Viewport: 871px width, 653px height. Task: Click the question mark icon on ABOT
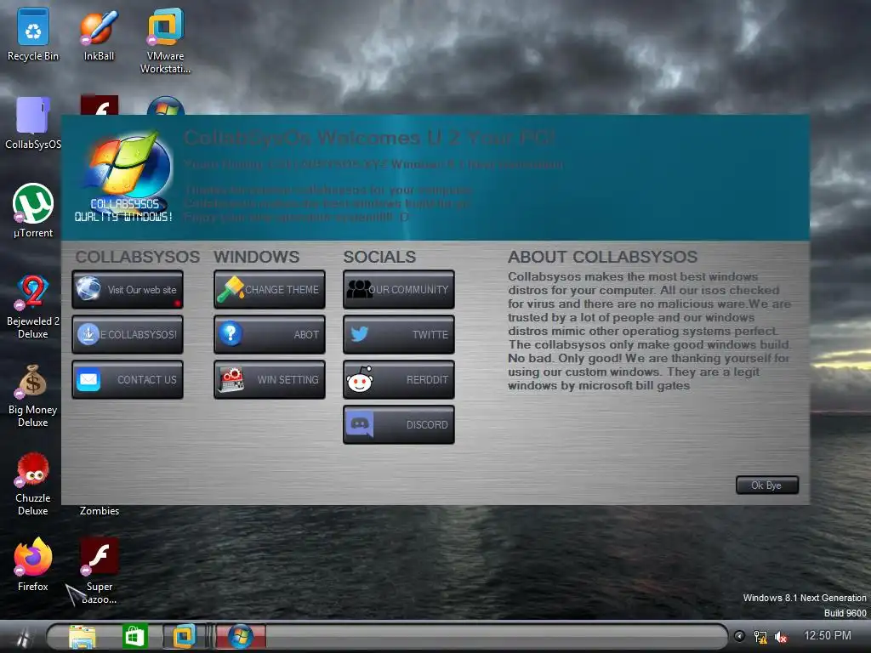pyautogui.click(x=231, y=333)
